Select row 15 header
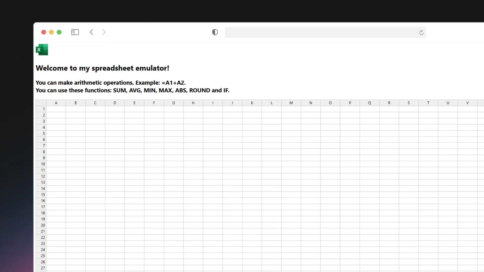Screen dimensions: 484x272 [x=41, y=195]
